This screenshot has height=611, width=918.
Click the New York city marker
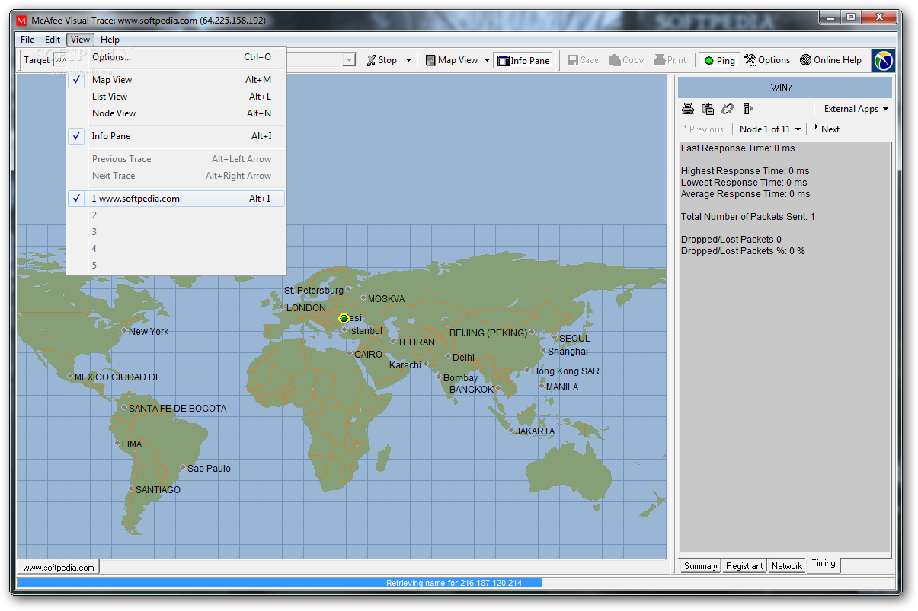pyautogui.click(x=124, y=331)
